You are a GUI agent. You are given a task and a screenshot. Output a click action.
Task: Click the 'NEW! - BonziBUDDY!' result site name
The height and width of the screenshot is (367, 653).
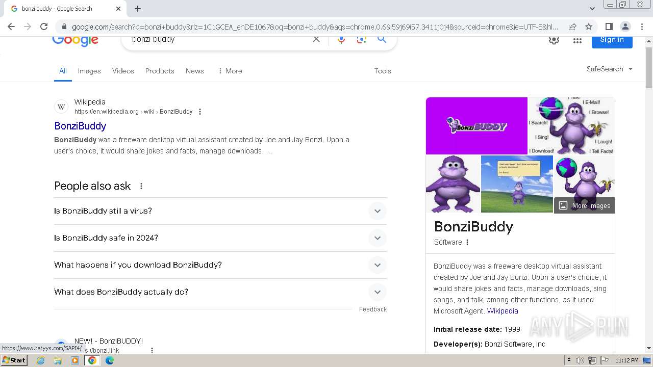[x=109, y=341]
